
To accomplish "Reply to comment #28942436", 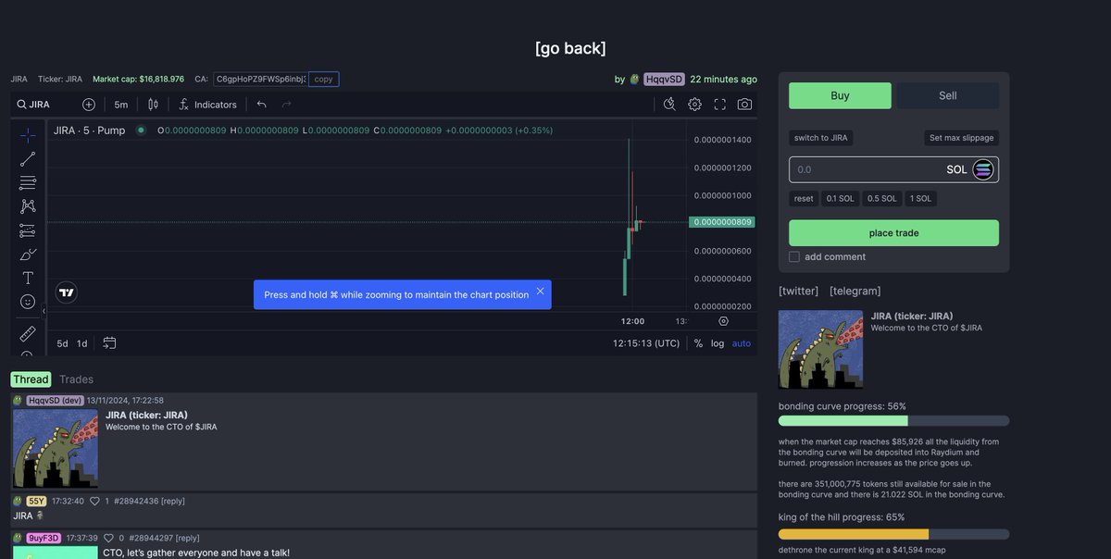I will coord(173,501).
